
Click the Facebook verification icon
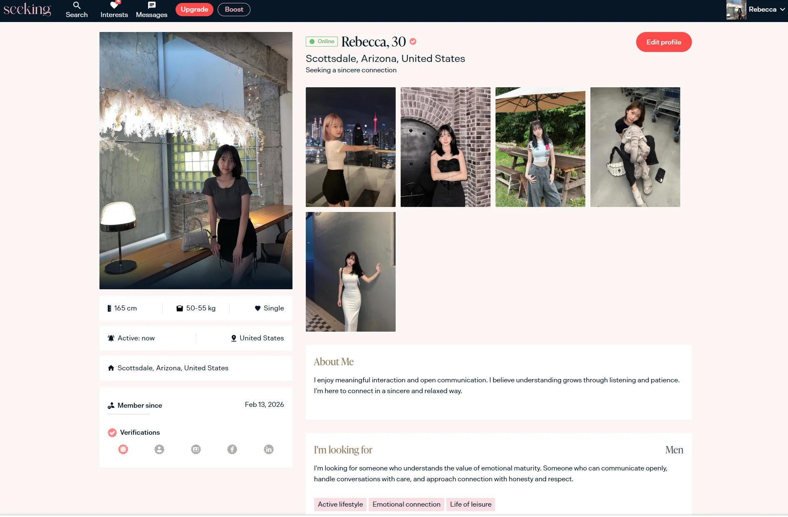232,449
